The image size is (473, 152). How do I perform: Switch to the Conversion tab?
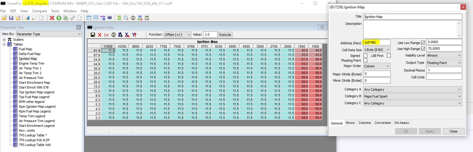383,123
